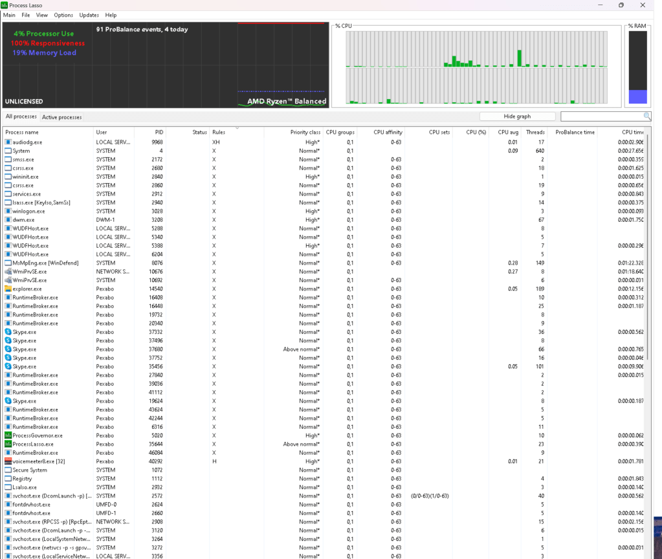The width and height of the screenshot is (662, 559).
Task: Click the % CPU core graph
Action: click(x=477, y=67)
